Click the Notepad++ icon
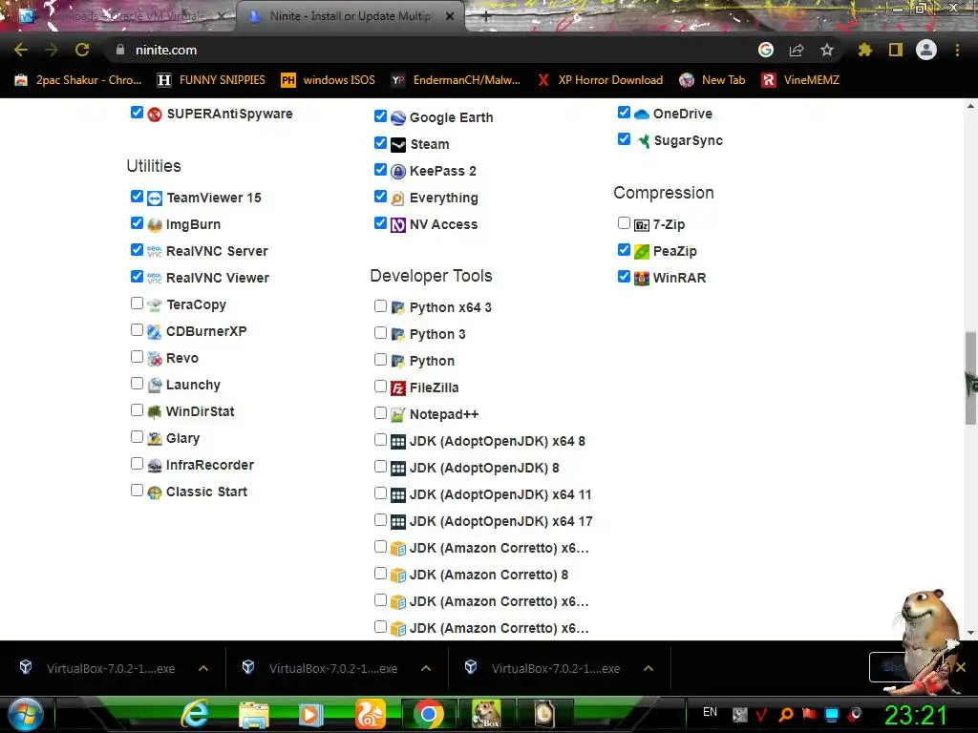Viewport: 978px width, 733px height. 398,415
